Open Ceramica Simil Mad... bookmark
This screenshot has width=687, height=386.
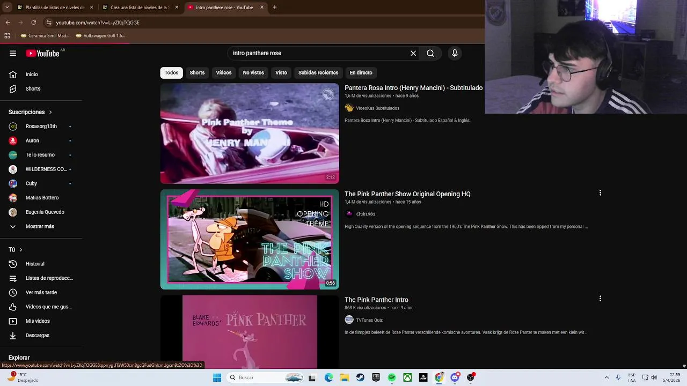(45, 35)
